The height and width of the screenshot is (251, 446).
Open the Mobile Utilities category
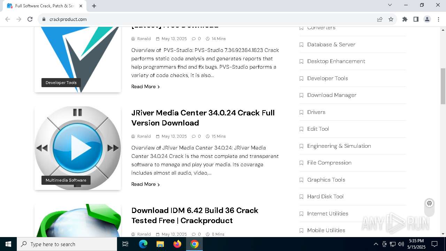pos(326,230)
